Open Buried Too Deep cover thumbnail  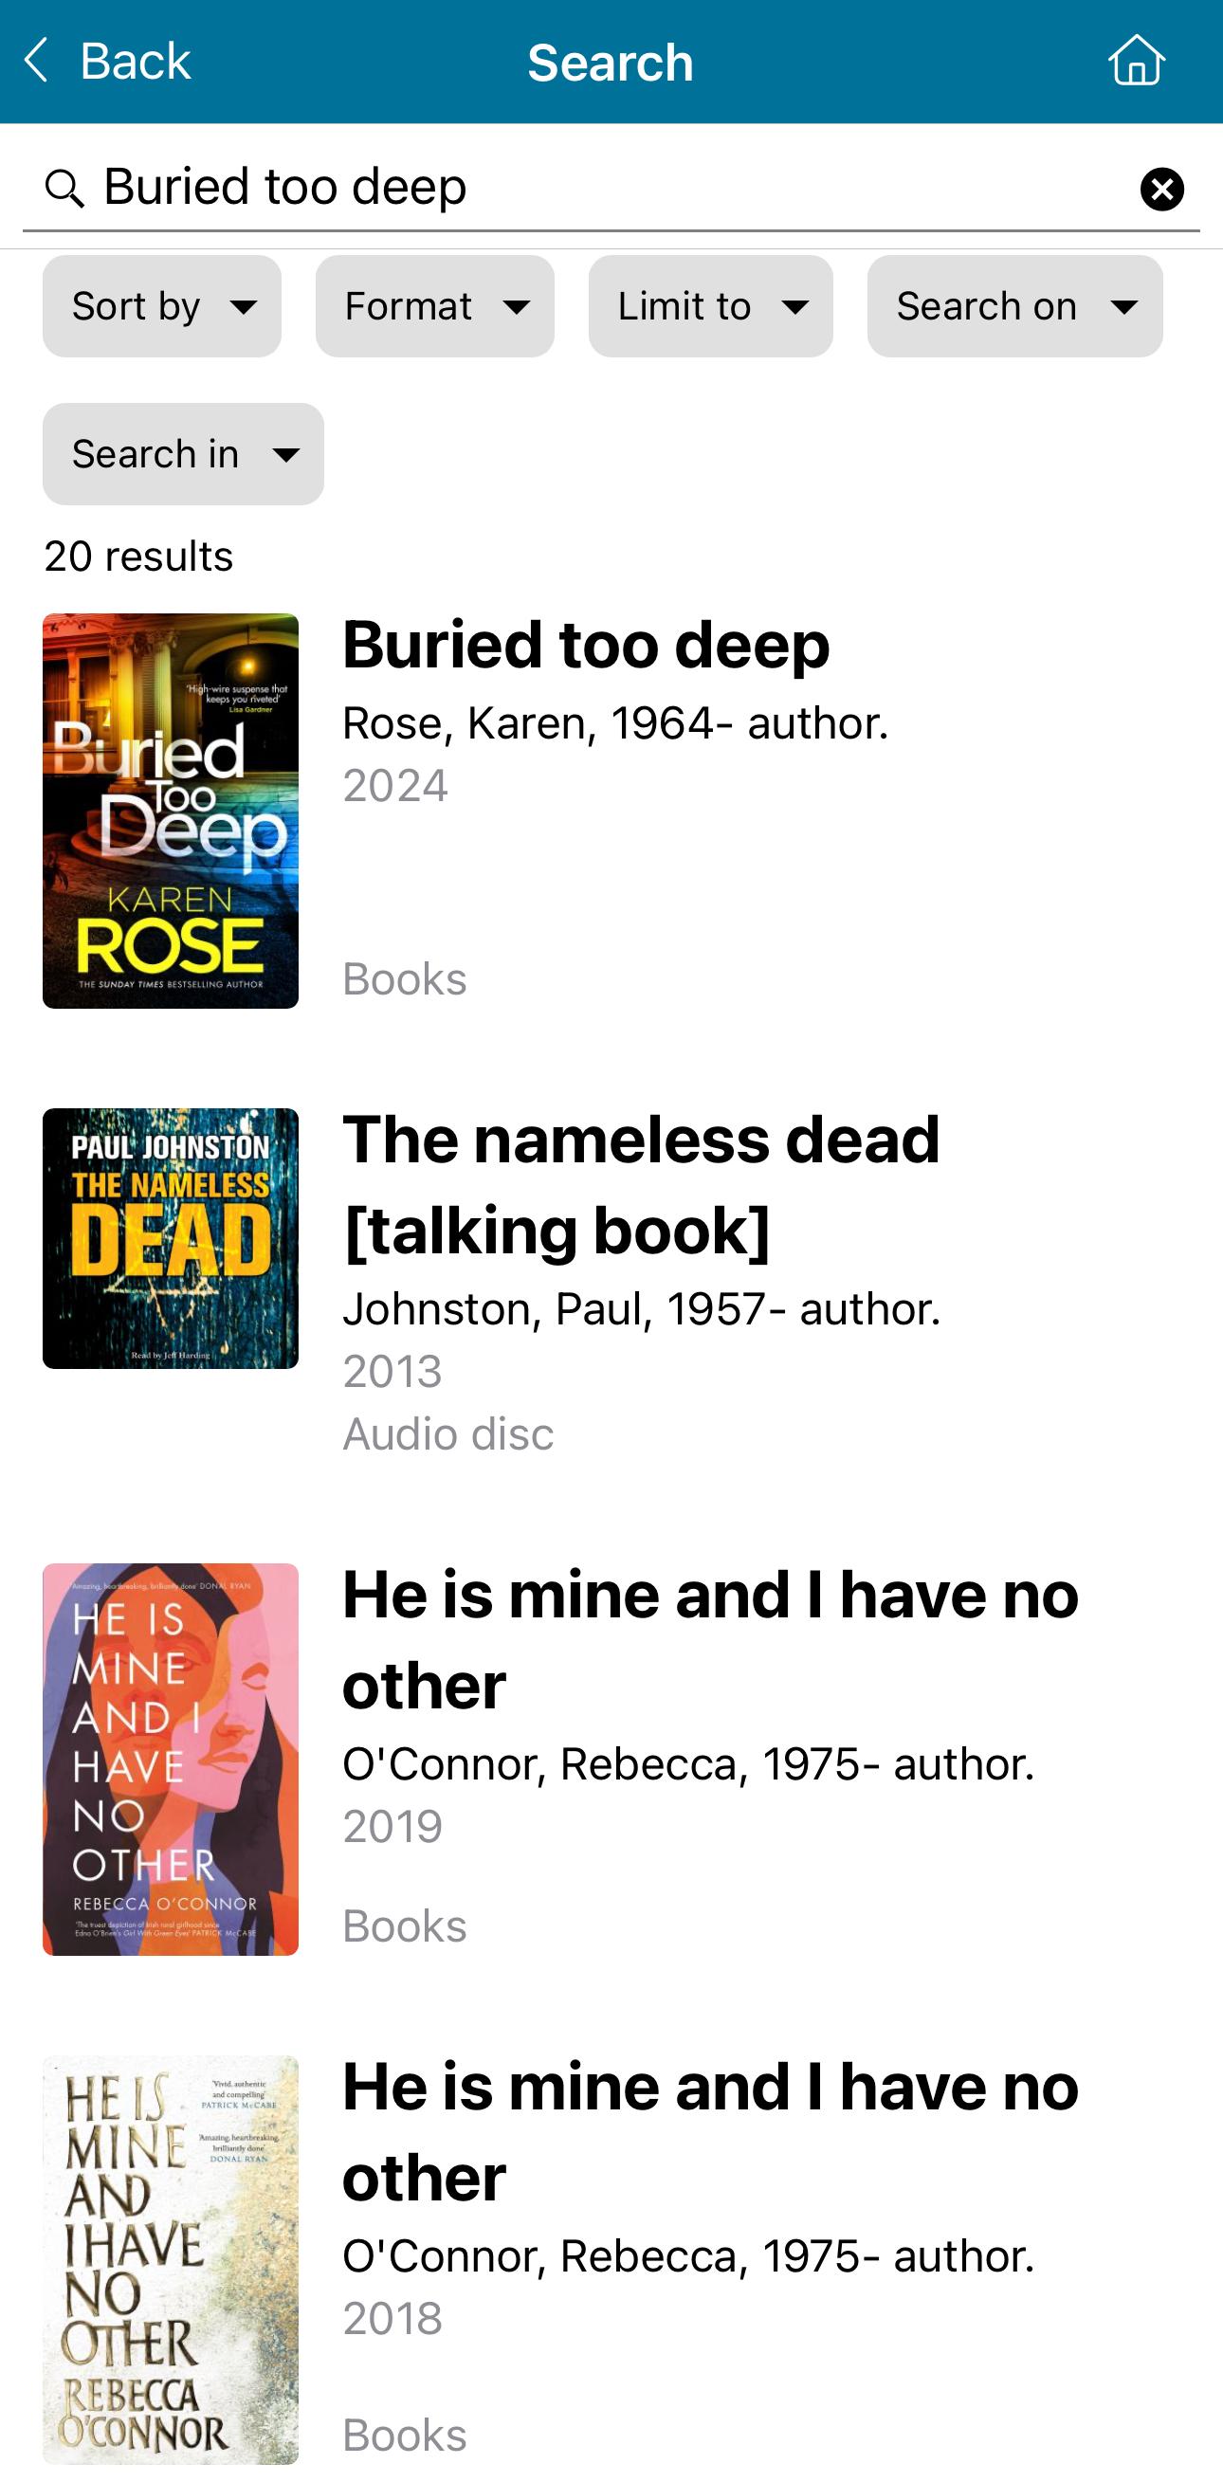click(x=171, y=812)
